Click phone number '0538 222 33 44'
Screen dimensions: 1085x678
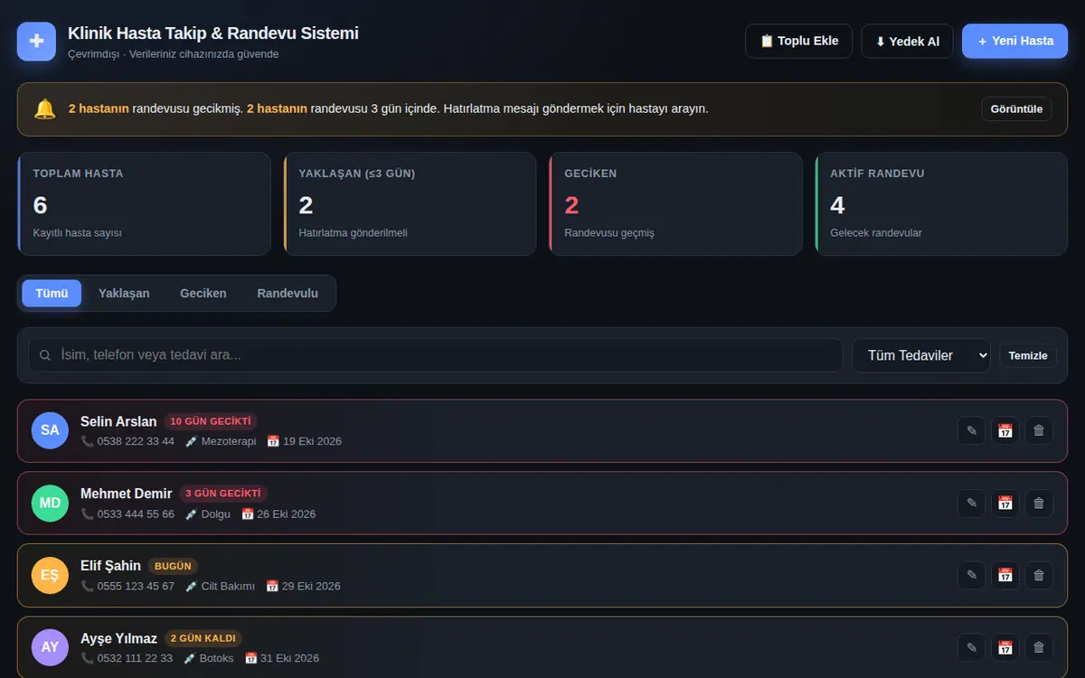tap(136, 441)
